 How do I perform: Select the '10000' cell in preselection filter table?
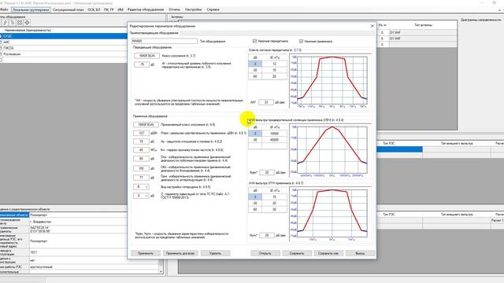(x=274, y=134)
